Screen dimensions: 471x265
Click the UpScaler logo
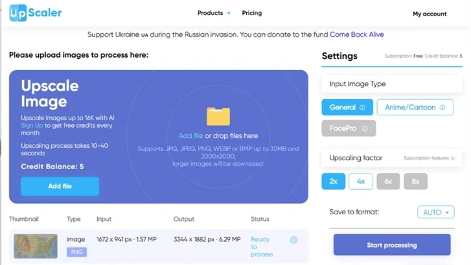pyautogui.click(x=36, y=13)
